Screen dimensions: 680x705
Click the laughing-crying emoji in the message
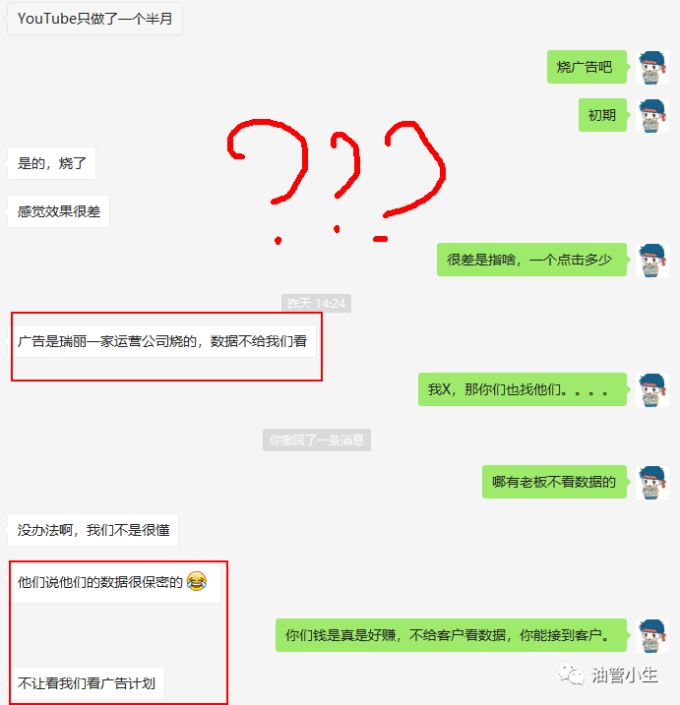tap(197, 581)
